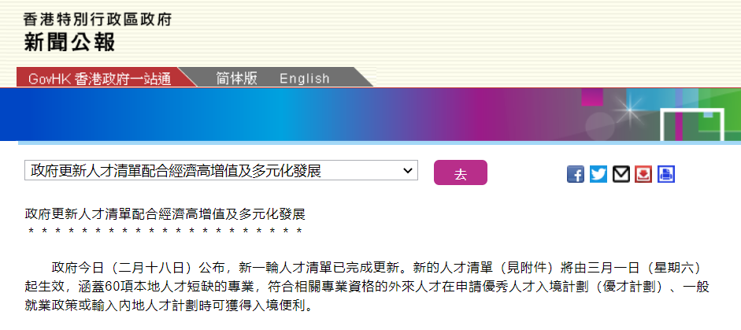Share this press release on Facebook

tap(575, 175)
